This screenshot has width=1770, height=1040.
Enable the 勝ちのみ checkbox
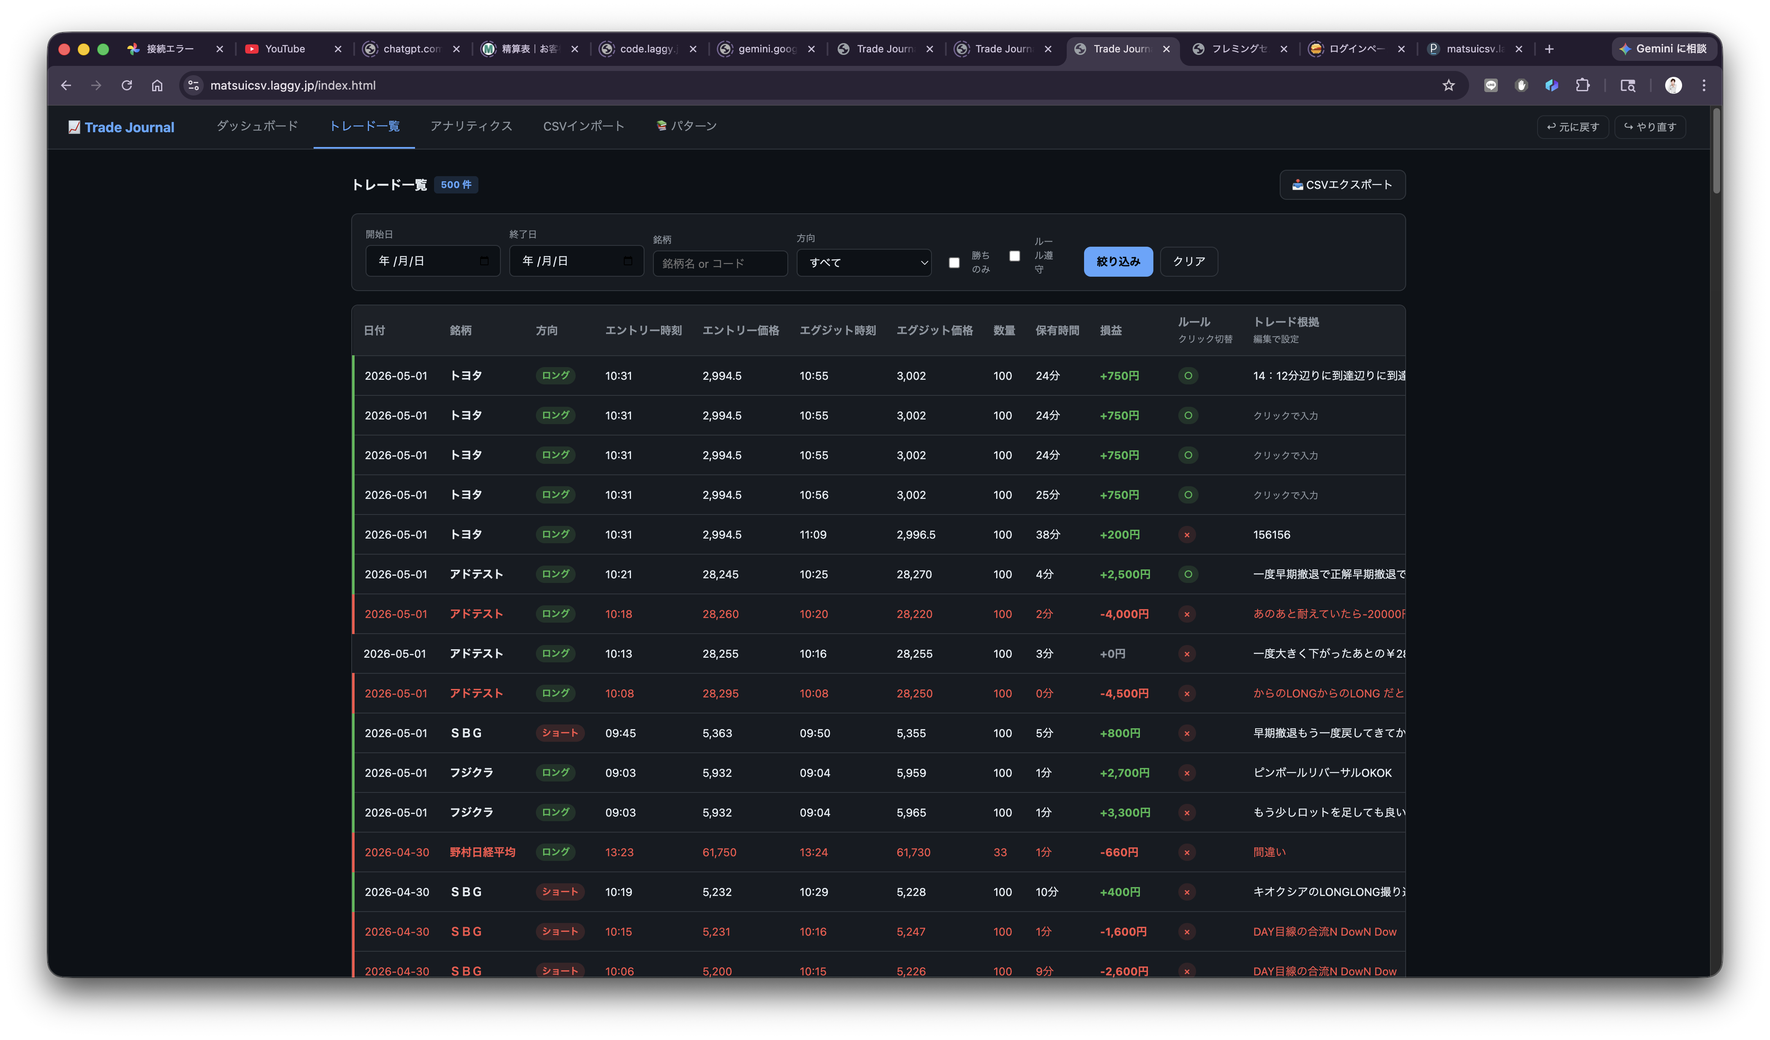point(954,263)
